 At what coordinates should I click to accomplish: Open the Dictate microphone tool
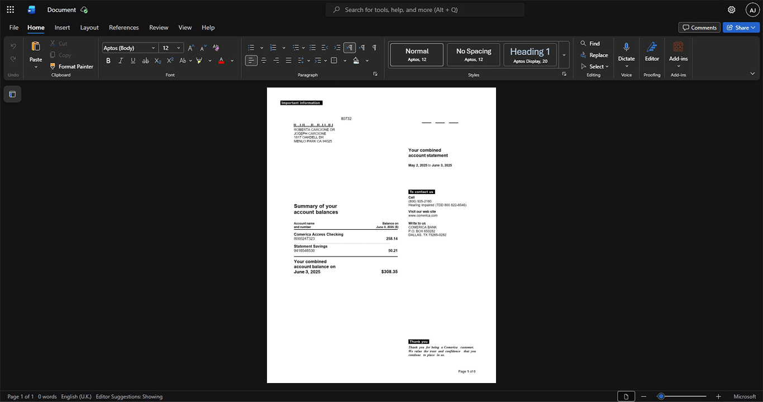tap(626, 48)
